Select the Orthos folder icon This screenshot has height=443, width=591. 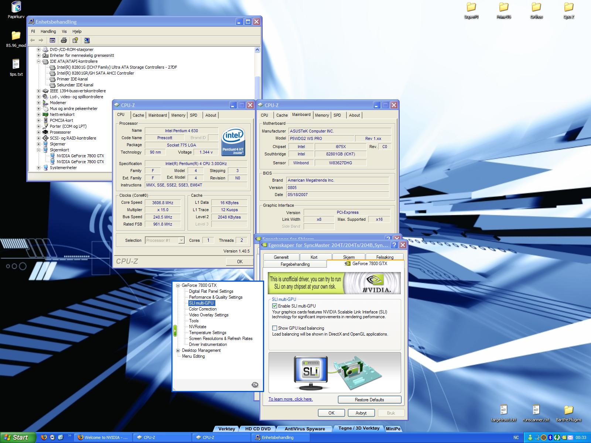[536, 10]
